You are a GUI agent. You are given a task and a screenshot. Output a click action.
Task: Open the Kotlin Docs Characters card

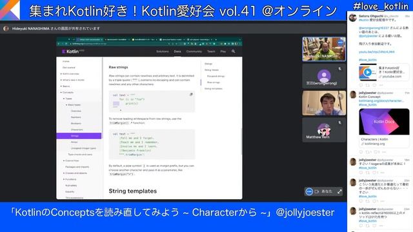[384, 128]
